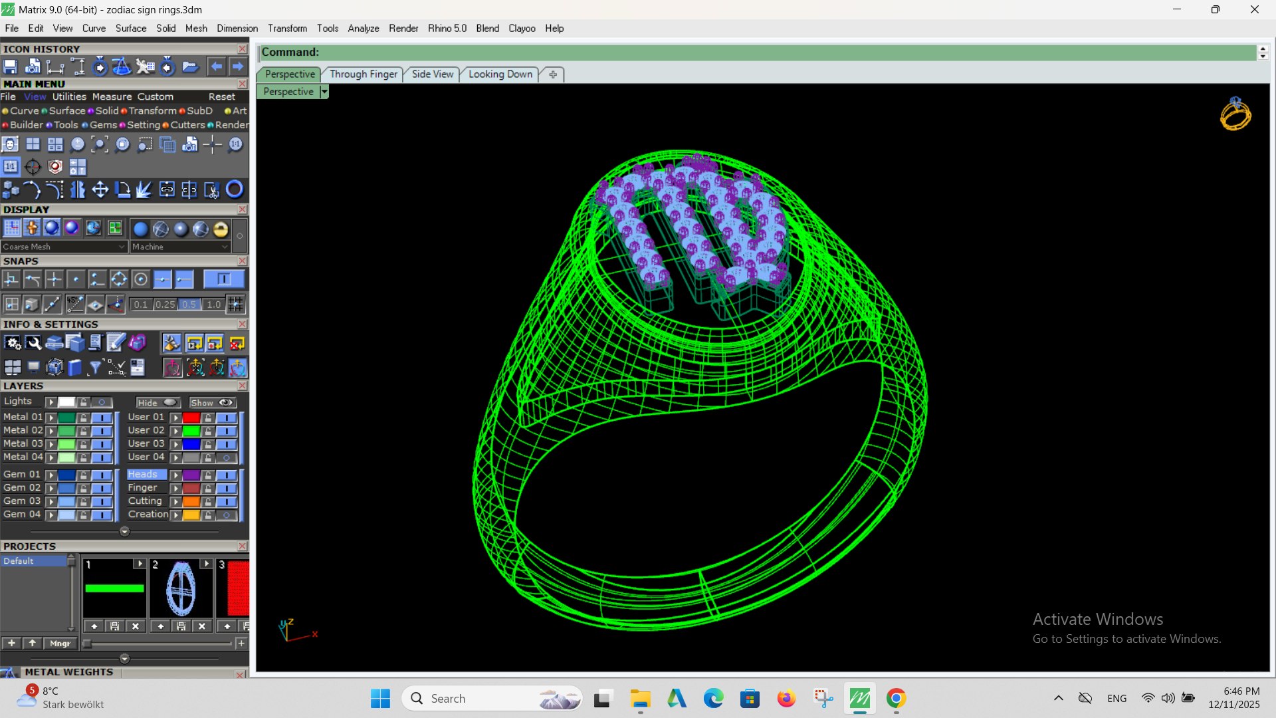Click the Command input field
This screenshot has height=718, width=1276.
758,53
